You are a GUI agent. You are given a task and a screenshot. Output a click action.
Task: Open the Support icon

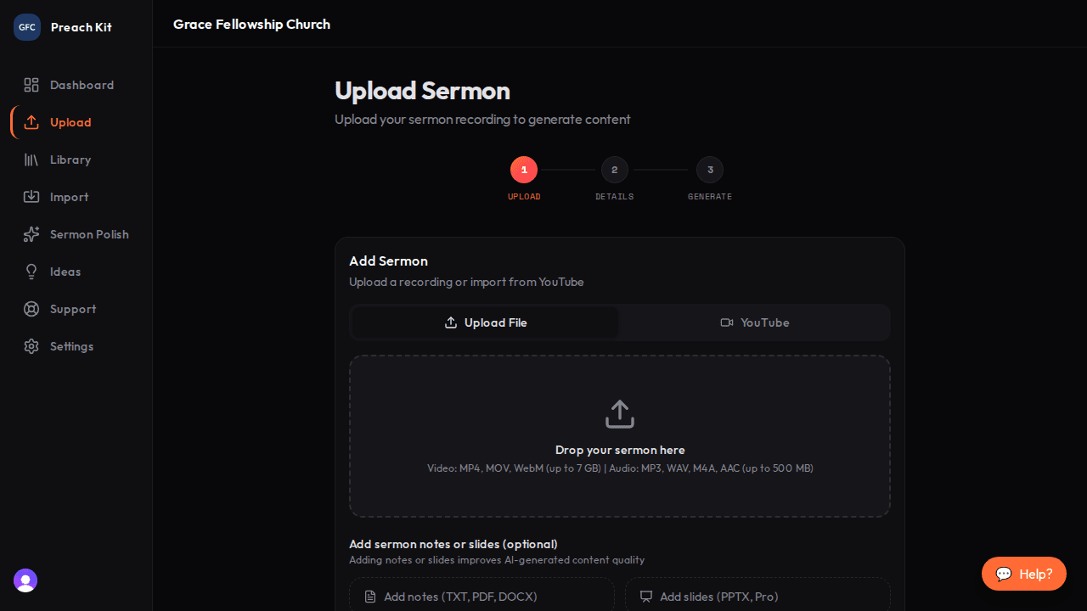(x=31, y=309)
